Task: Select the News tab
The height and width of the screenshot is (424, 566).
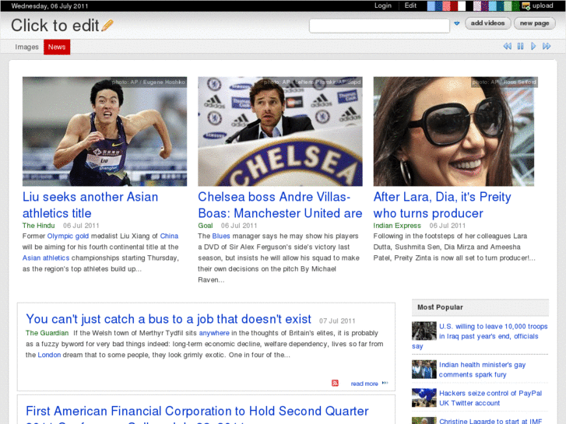Action: tap(57, 47)
